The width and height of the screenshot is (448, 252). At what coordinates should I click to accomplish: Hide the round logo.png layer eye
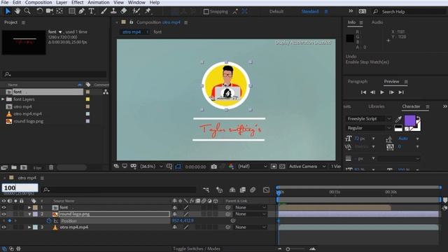3,214
